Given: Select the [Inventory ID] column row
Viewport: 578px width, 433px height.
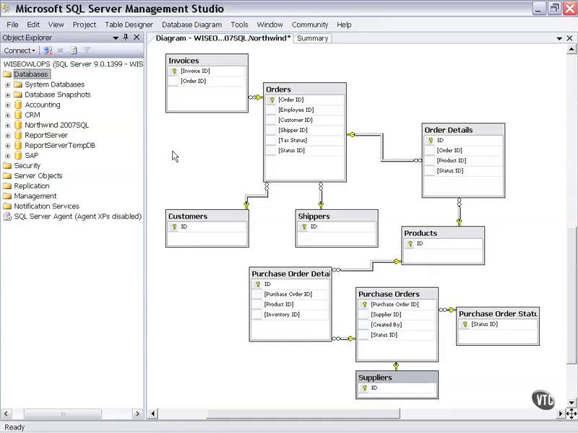Looking at the screenshot, I should pyautogui.click(x=290, y=315).
